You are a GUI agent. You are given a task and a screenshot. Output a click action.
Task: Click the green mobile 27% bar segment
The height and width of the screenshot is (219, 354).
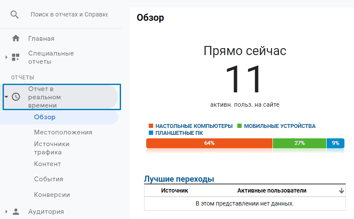299,143
